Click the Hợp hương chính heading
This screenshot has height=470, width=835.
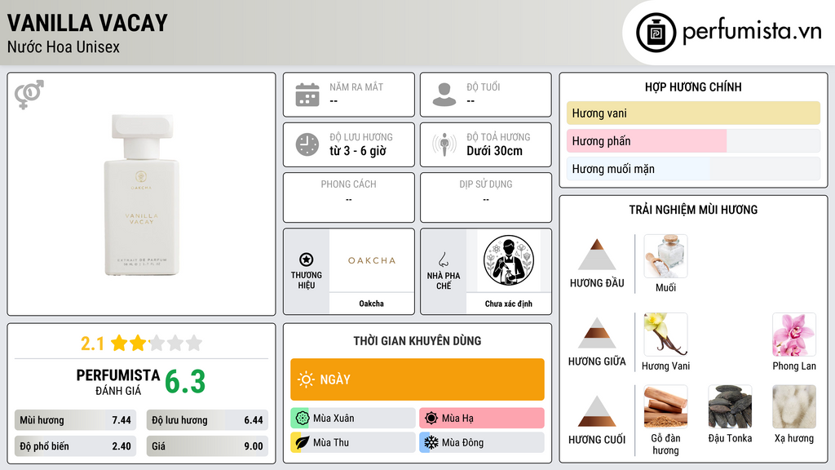pyautogui.click(x=693, y=86)
